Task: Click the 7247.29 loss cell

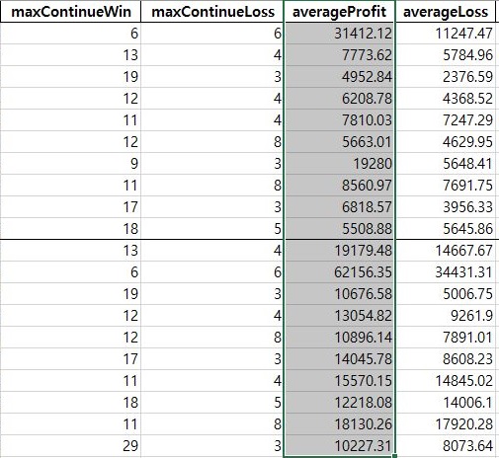Action: pos(446,120)
